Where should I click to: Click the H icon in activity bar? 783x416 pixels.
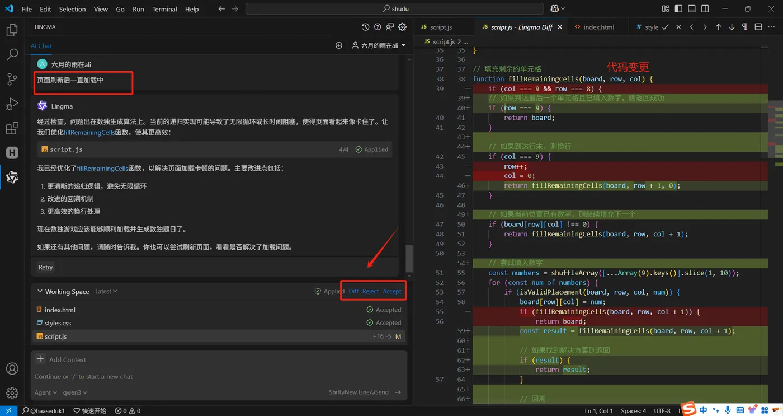(x=12, y=153)
